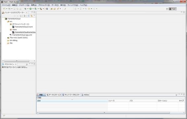This screenshot has width=187, height=119.
Task: Switch to the ネットワークモニター tab
Action: [71, 95]
